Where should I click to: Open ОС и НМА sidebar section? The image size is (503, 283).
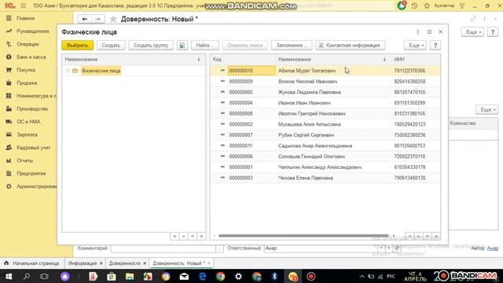[x=28, y=122]
